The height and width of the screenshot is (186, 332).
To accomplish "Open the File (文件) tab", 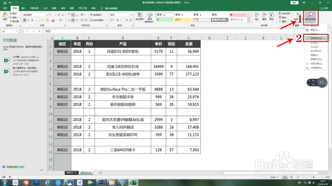I will [5, 8].
